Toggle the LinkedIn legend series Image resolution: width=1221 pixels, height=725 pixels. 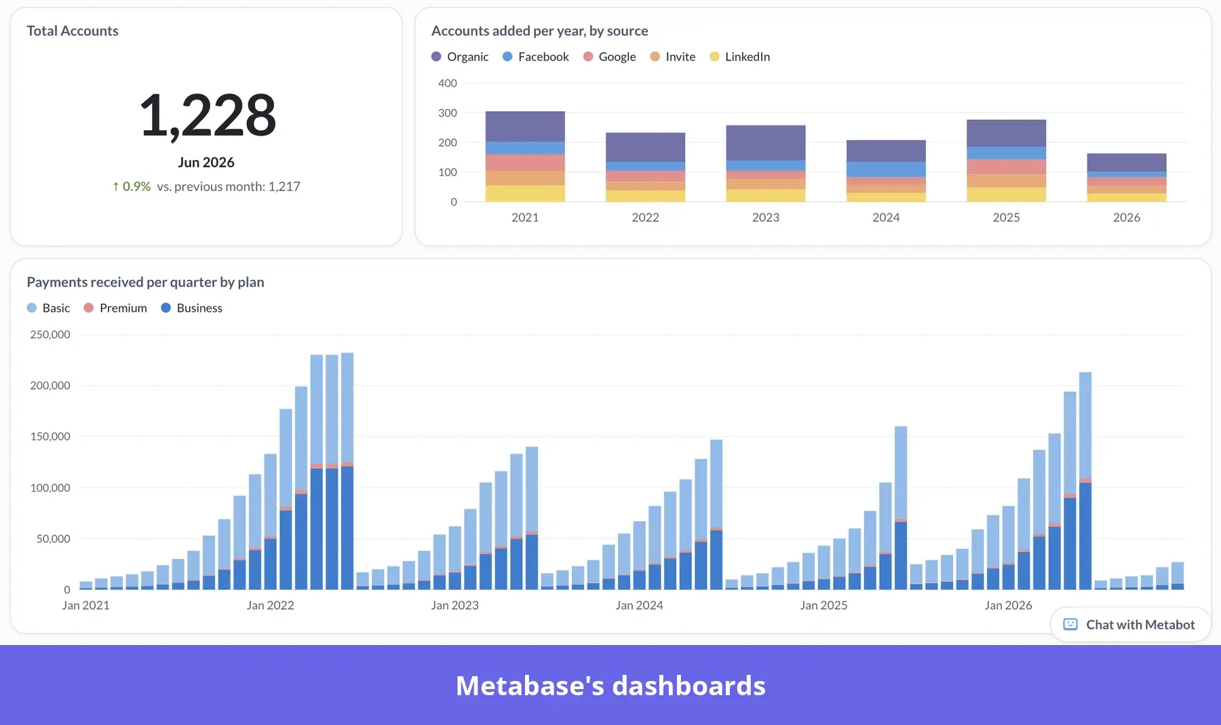coord(740,57)
